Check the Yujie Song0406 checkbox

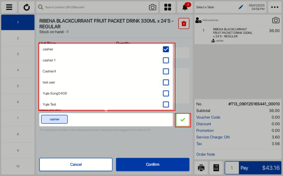pos(166,94)
